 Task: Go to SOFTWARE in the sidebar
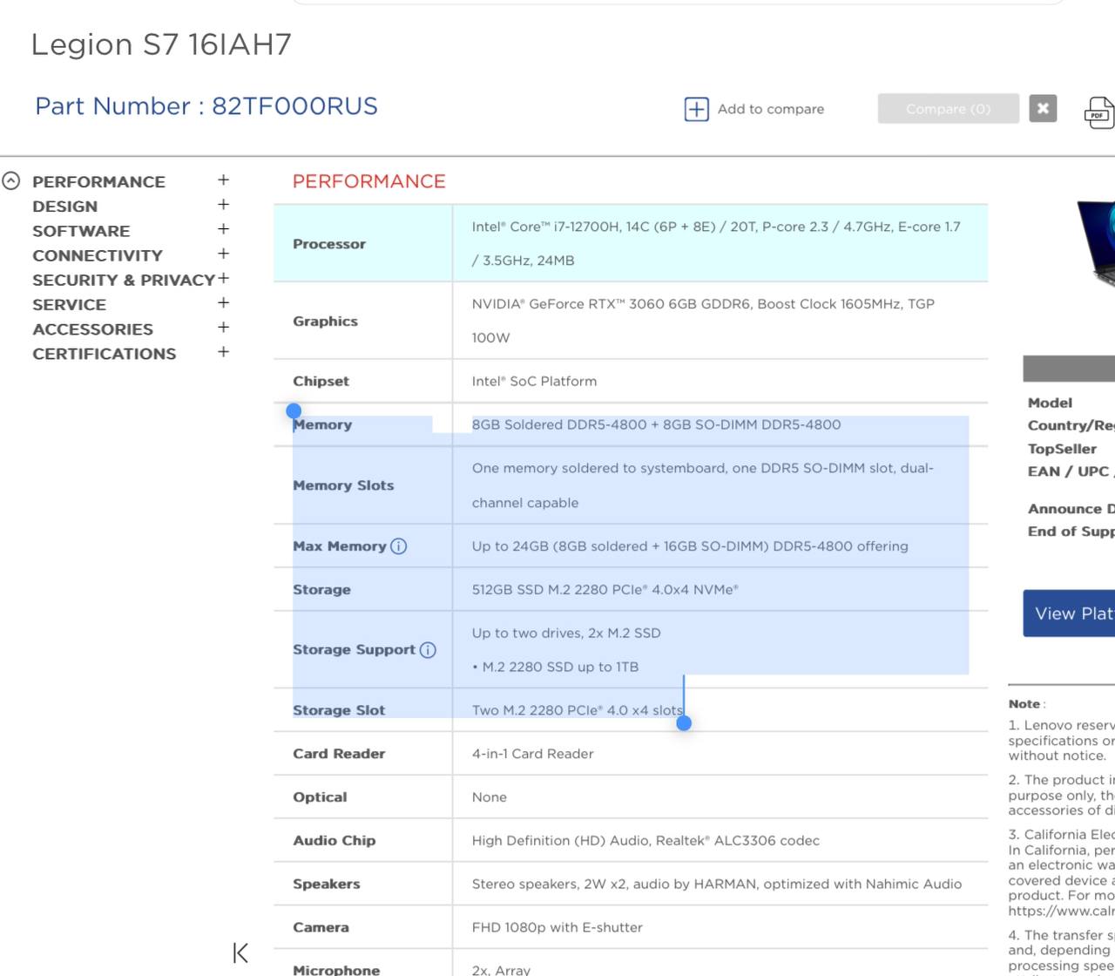point(81,231)
